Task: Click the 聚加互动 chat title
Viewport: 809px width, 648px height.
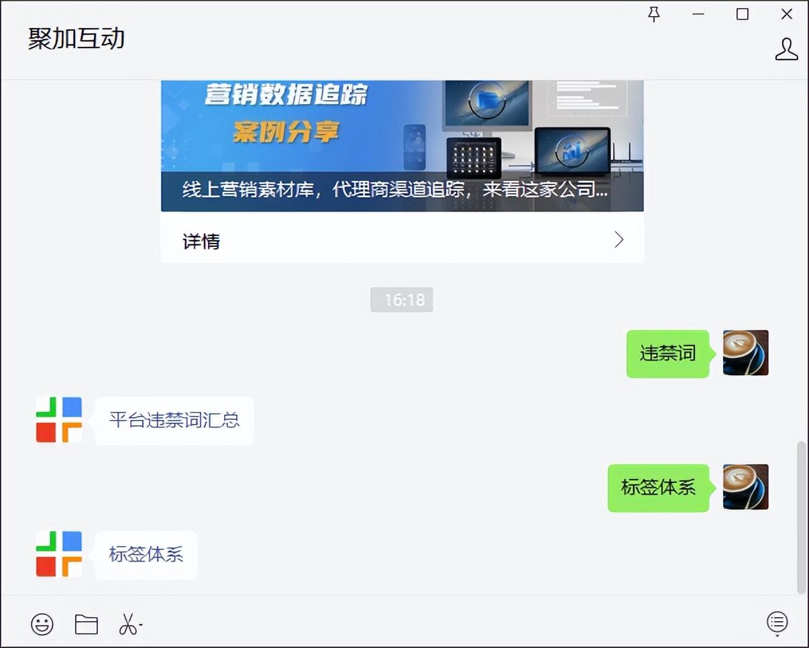Action: click(x=76, y=38)
